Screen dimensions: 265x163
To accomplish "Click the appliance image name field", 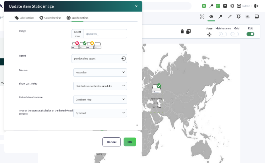I will point(105,34).
